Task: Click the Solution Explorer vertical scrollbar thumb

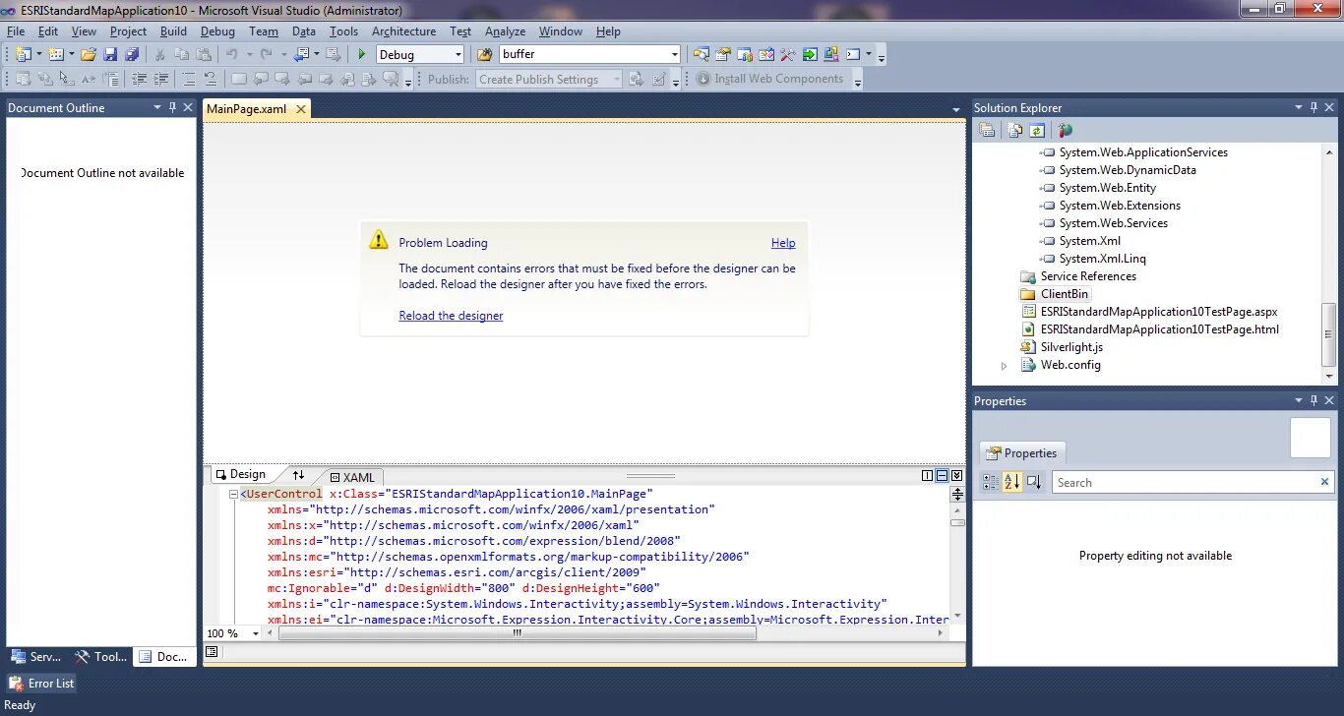Action: point(1329,334)
